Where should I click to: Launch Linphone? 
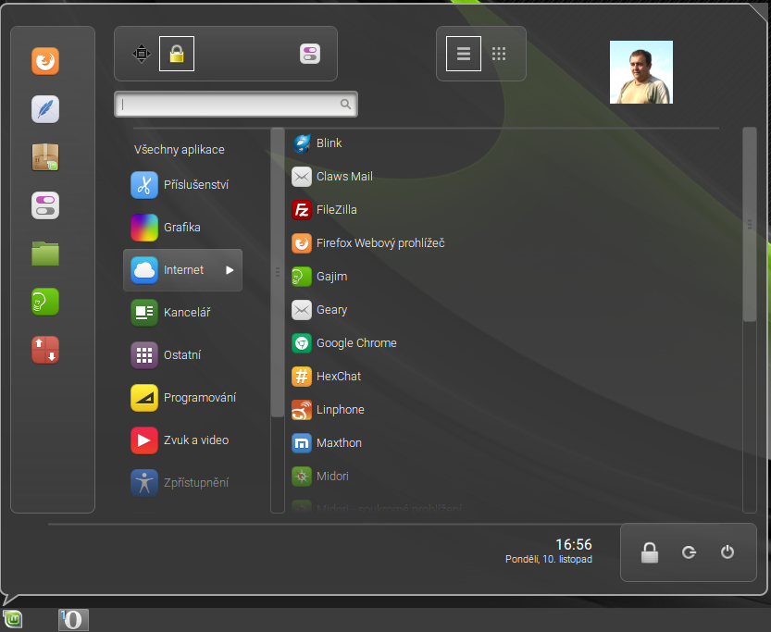click(x=328, y=410)
